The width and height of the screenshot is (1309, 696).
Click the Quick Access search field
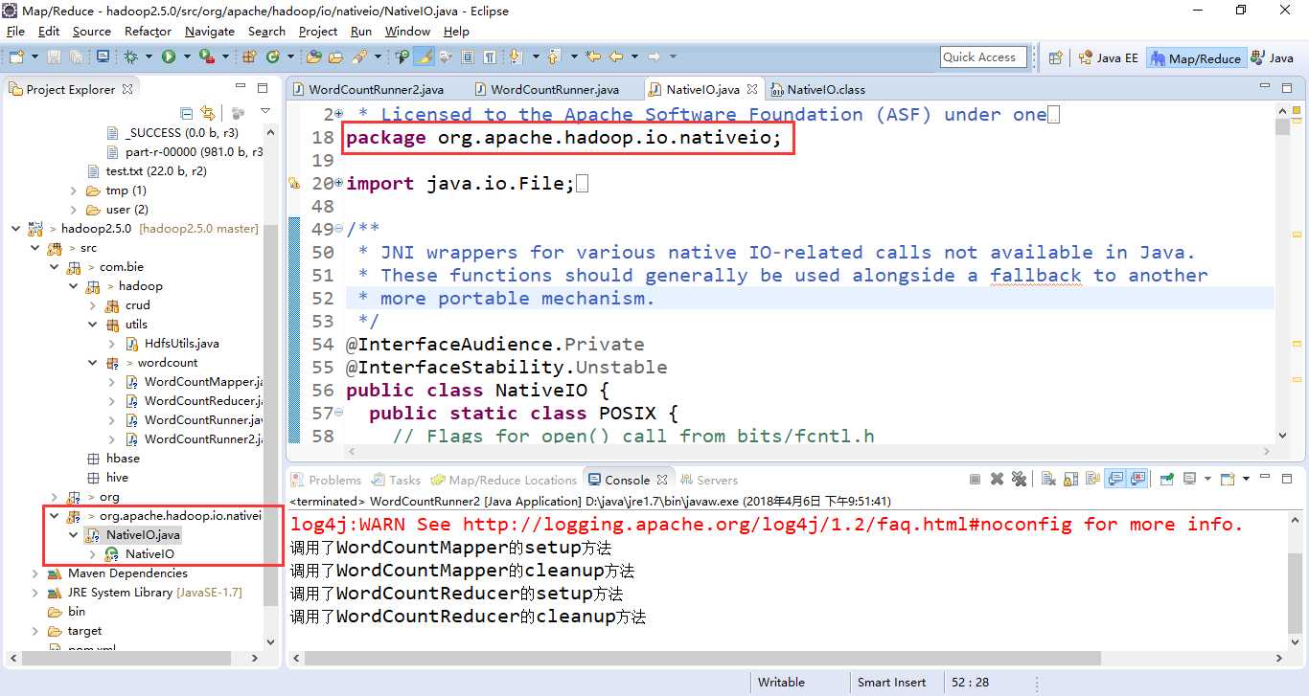pos(983,57)
